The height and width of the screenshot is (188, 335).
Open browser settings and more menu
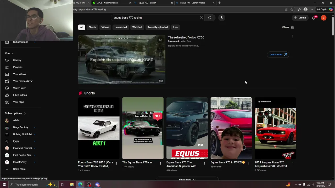pos(312,9)
